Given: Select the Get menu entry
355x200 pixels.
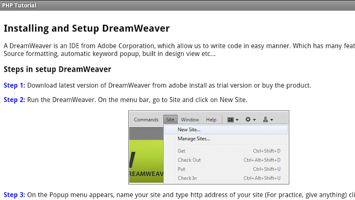Looking at the screenshot, I should (226, 151).
